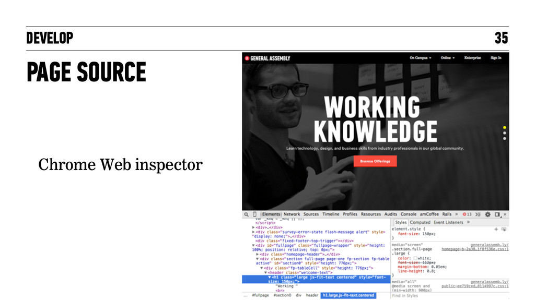Click the Browse Offerings button
The width and height of the screenshot is (535, 300).
(x=375, y=161)
